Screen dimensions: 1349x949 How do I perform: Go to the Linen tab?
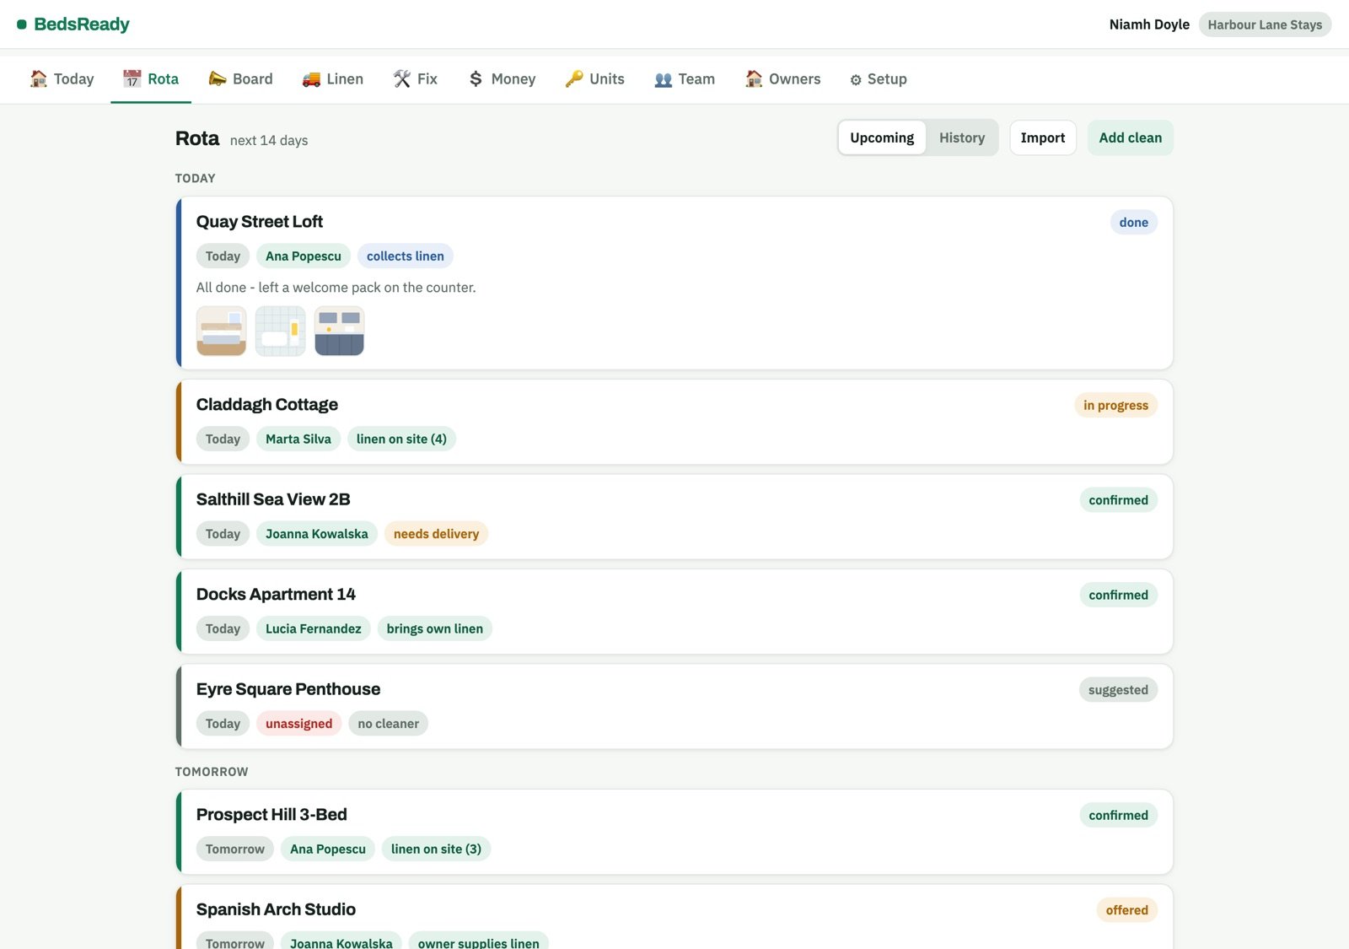coord(333,78)
